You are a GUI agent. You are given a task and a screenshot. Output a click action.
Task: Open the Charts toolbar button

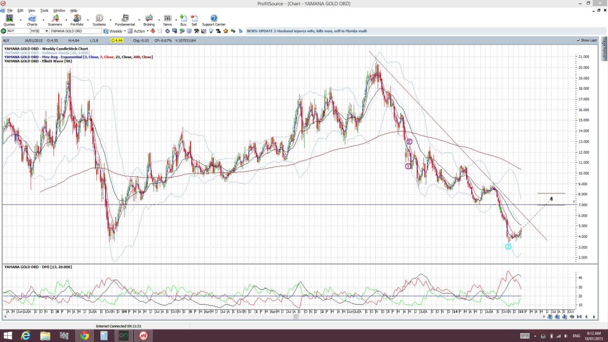point(32,20)
